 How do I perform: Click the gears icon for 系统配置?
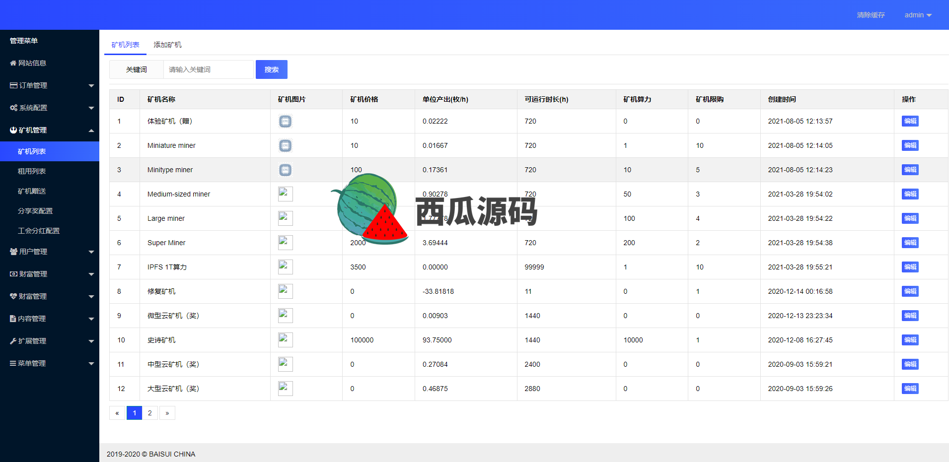tap(14, 108)
